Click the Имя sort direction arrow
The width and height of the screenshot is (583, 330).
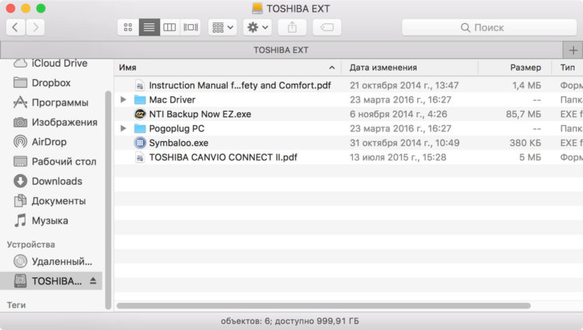click(332, 68)
